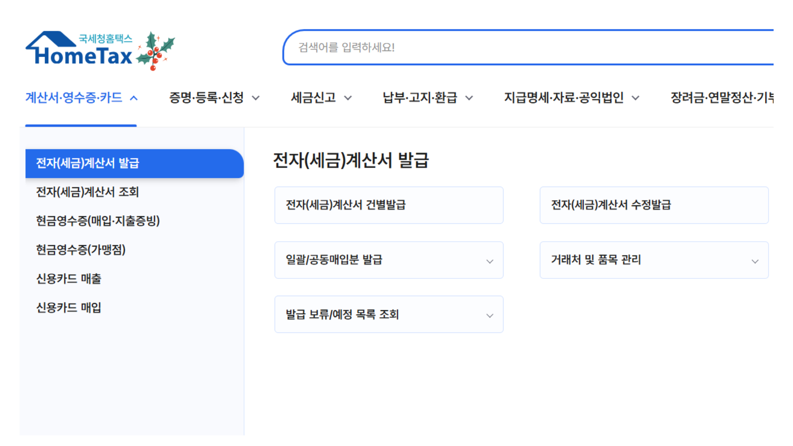Open 현금영수증(가맹점) sidebar item

[x=81, y=250]
